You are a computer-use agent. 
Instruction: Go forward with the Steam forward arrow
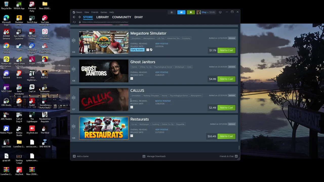pyautogui.click(x=79, y=17)
